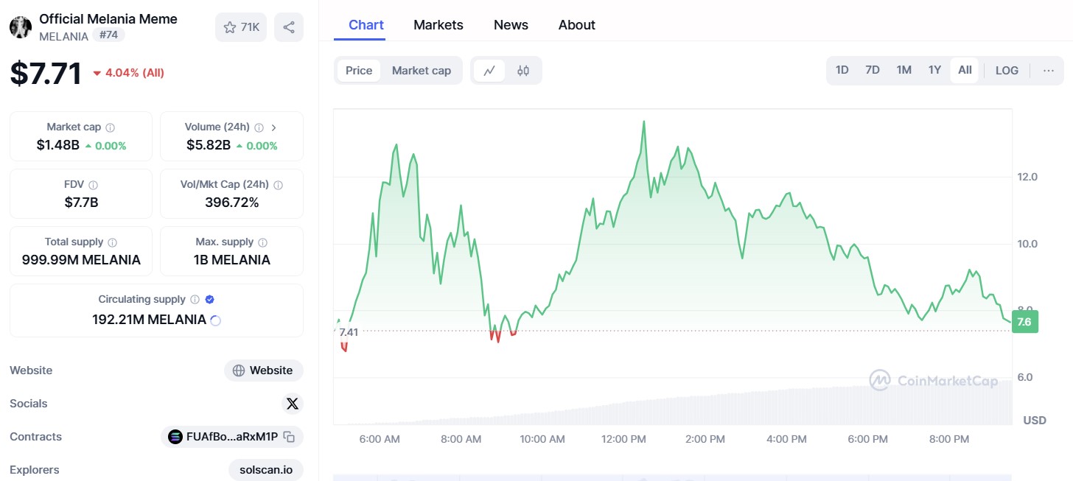Click the Melania coin logo thumbnail
Image resolution: width=1073 pixels, height=481 pixels.
[21, 27]
